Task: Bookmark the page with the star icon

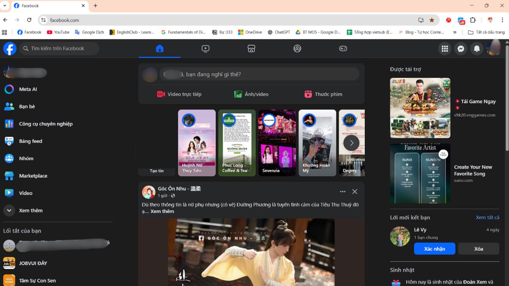Action: [432, 20]
